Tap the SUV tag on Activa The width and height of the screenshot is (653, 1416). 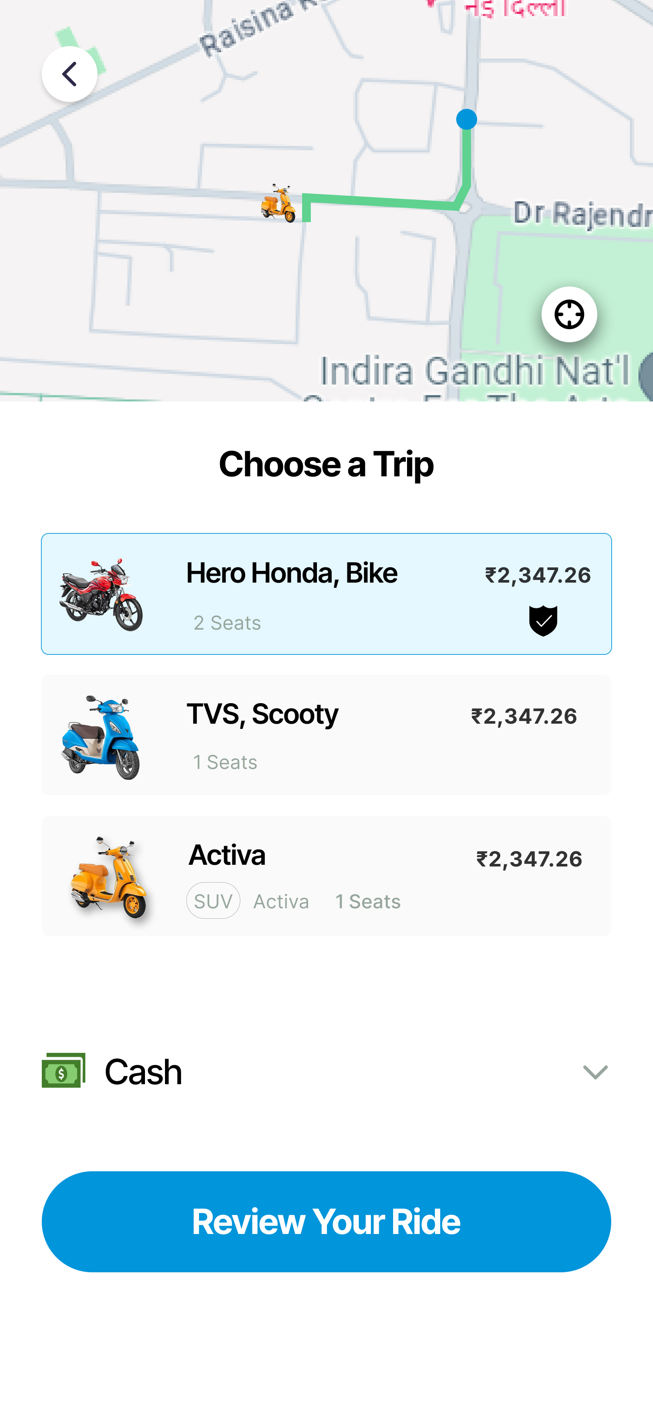click(213, 901)
